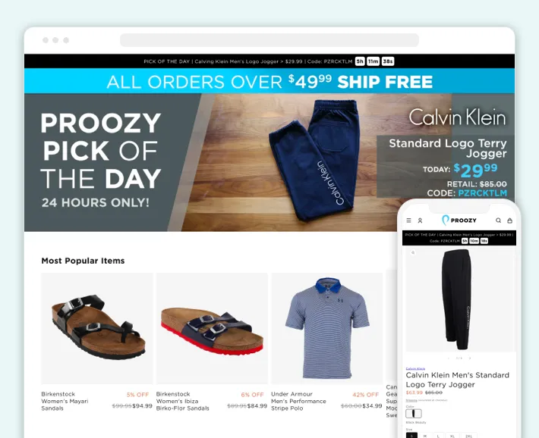Tap the mobile search magnifier icon
Viewport: 539px width, 438px height.
(x=498, y=221)
